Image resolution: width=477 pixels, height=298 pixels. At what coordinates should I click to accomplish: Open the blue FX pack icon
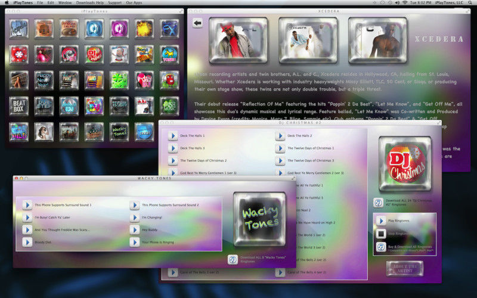click(169, 29)
